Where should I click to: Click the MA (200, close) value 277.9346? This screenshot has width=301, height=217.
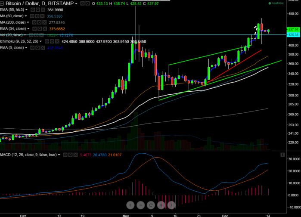(x=57, y=23)
